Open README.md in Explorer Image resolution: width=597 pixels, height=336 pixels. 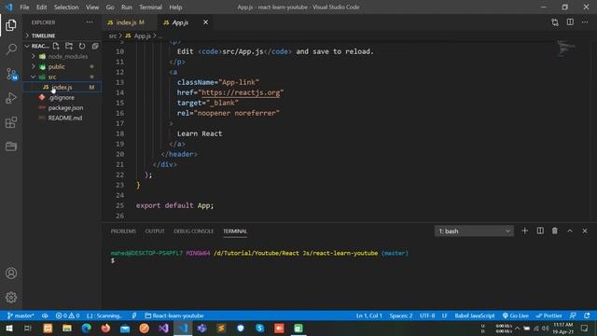tap(62, 119)
